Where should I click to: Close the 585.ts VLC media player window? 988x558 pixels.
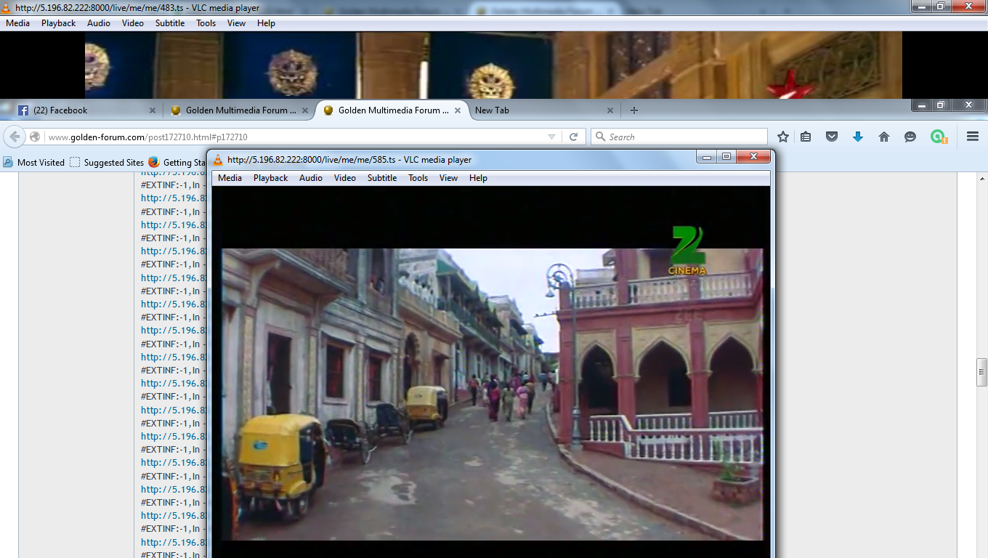point(753,156)
